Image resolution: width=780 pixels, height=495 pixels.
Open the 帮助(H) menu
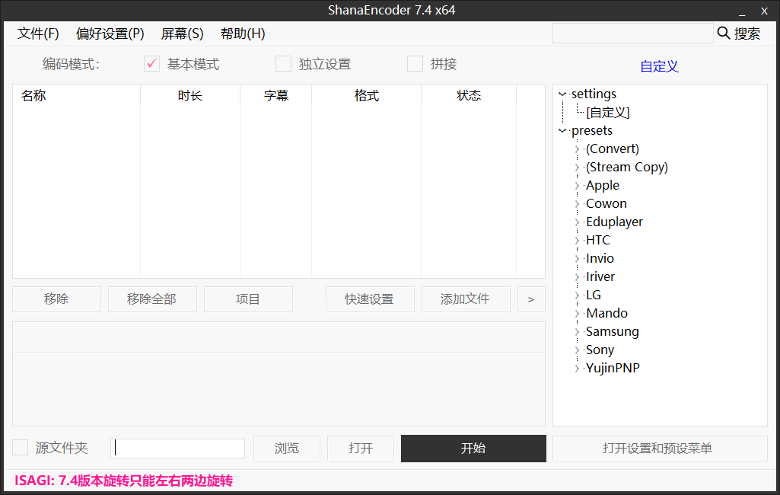243,34
